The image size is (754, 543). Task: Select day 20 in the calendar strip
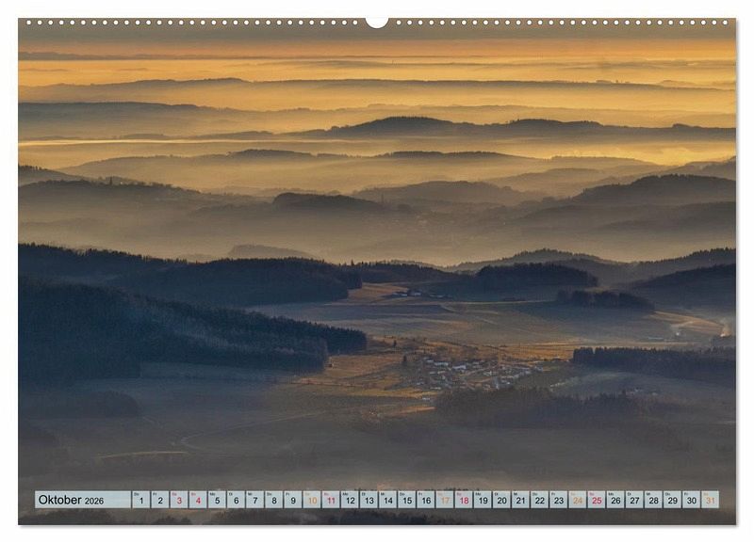(501, 500)
